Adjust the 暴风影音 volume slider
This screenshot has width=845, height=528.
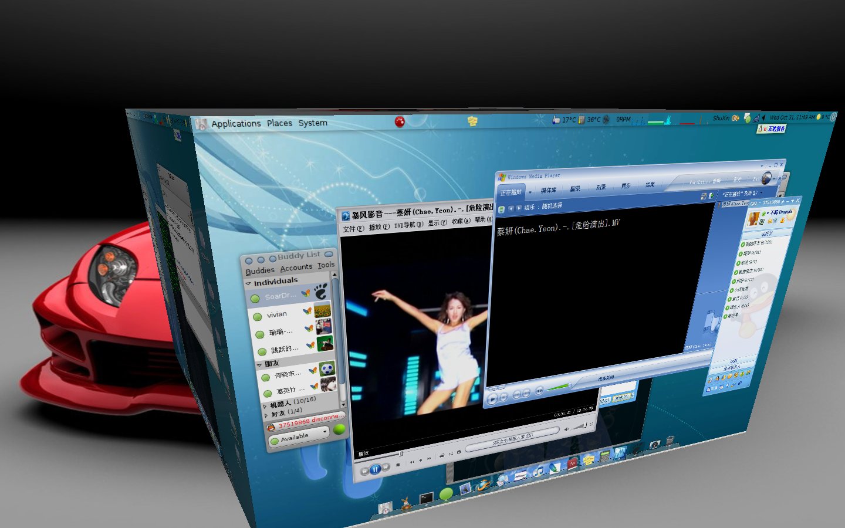[579, 426]
